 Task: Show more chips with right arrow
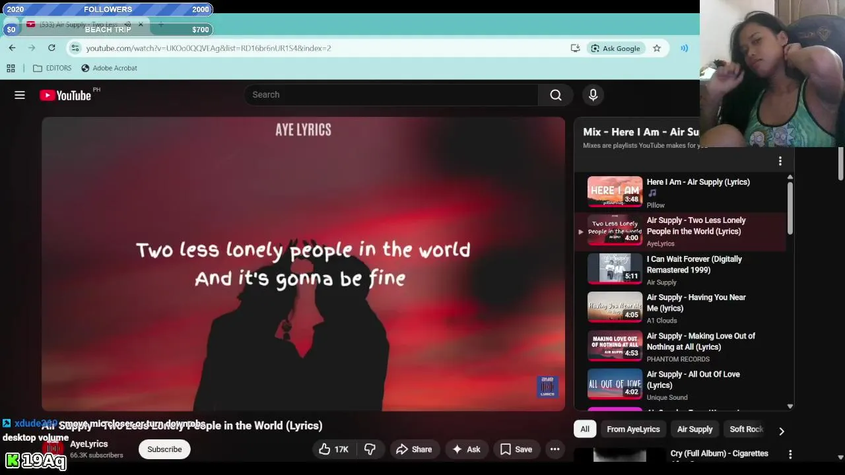[x=781, y=431]
